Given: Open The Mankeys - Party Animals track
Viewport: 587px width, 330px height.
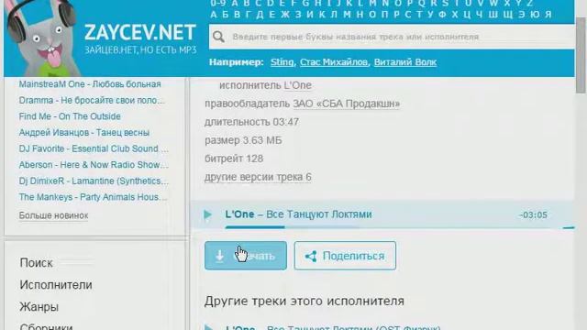Looking at the screenshot, I should tap(93, 197).
